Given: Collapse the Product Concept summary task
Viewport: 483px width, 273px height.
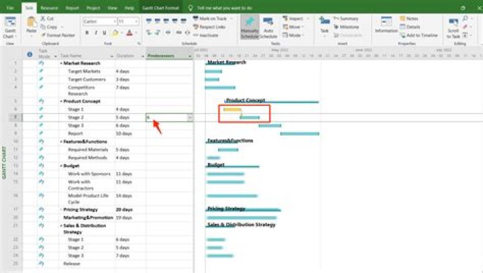Looking at the screenshot, I should 61,101.
